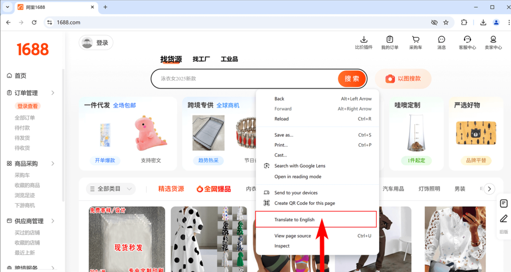Select Translate to English menu item
Screen dimensions: 511x272
tap(294, 220)
